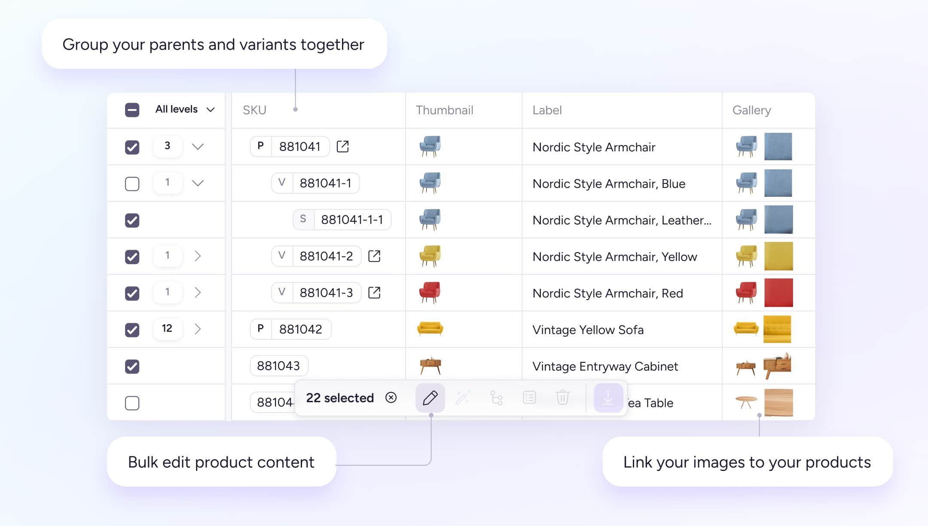Click the purple download icon button
The width and height of the screenshot is (928, 526).
tap(608, 398)
